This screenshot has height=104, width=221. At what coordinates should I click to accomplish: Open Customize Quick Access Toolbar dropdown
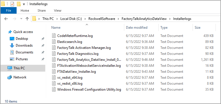pos(24,4)
